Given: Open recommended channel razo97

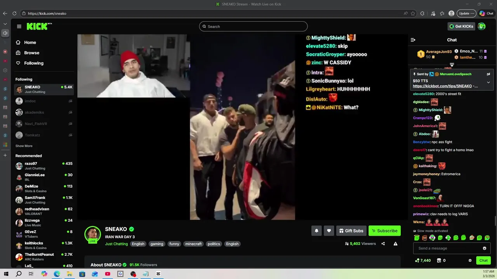Looking at the screenshot, I should [x=44, y=166].
